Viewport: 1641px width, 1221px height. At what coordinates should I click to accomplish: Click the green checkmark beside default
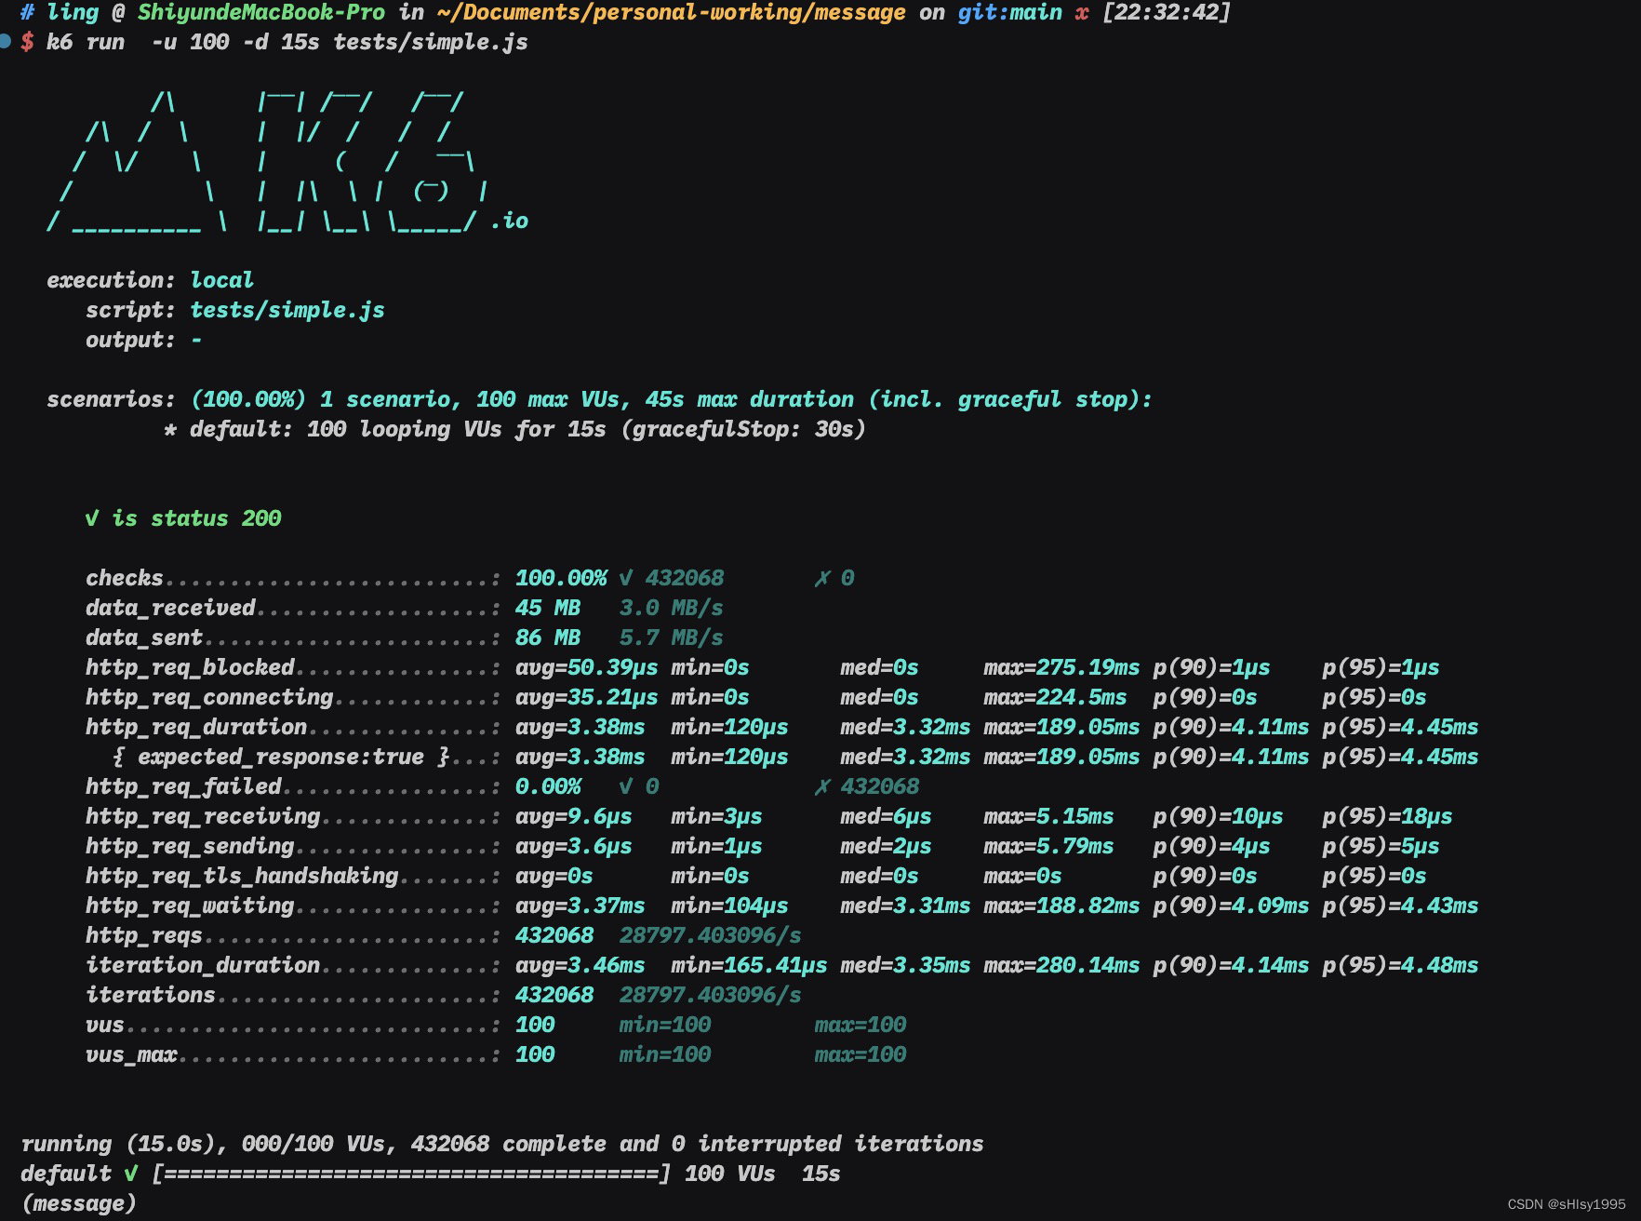tap(131, 1174)
